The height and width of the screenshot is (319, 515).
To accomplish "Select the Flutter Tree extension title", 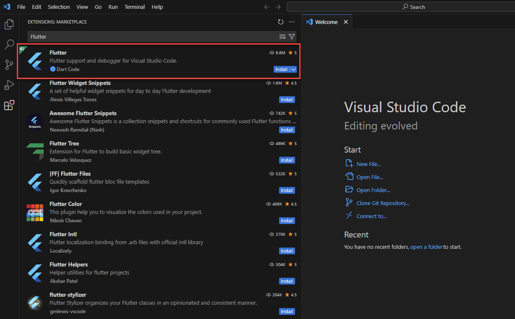I will point(64,143).
